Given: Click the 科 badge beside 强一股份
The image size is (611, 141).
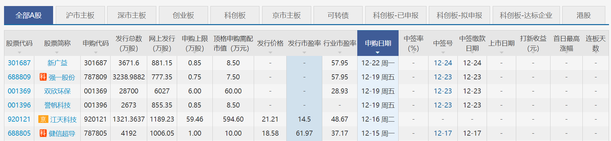Looking at the screenshot, I should click(x=43, y=77).
